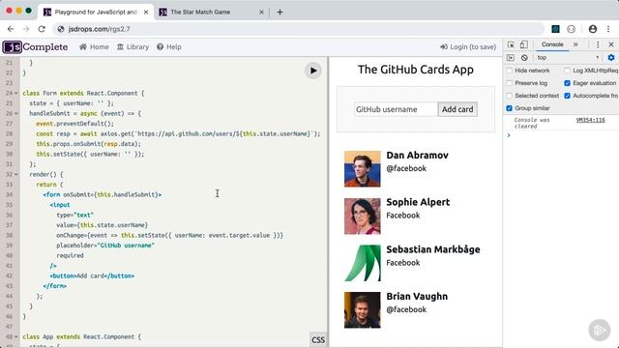Click the teal square extension icon
619x348 pixels.
click(555, 29)
